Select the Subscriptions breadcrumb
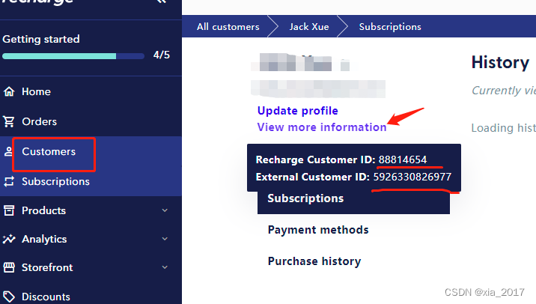The height and width of the screenshot is (304, 536). tap(390, 27)
